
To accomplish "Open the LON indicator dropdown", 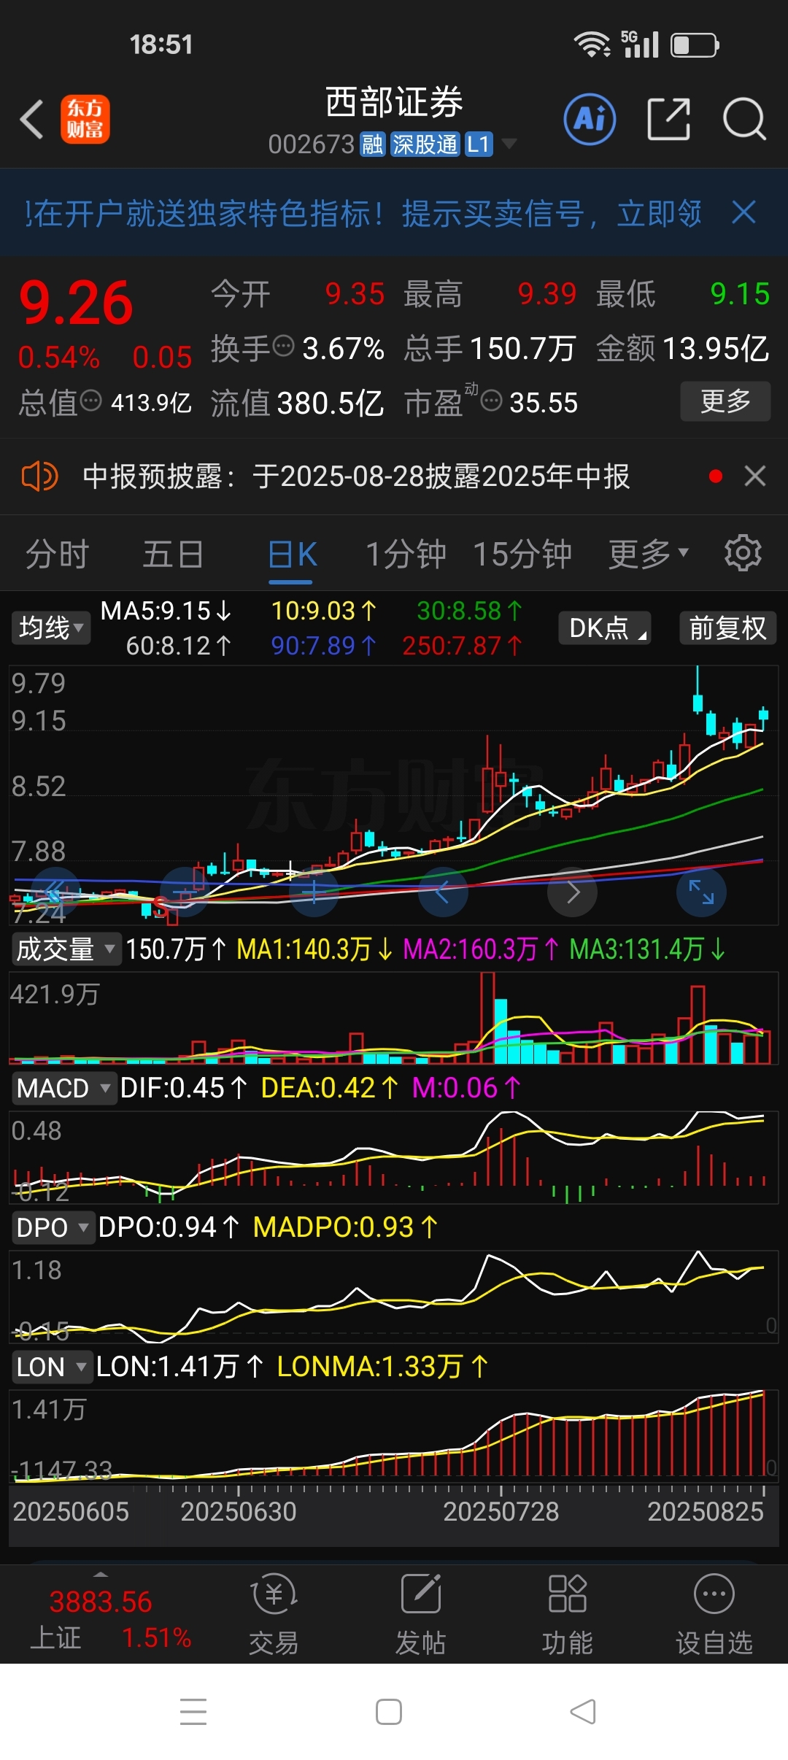I will point(52,1367).
